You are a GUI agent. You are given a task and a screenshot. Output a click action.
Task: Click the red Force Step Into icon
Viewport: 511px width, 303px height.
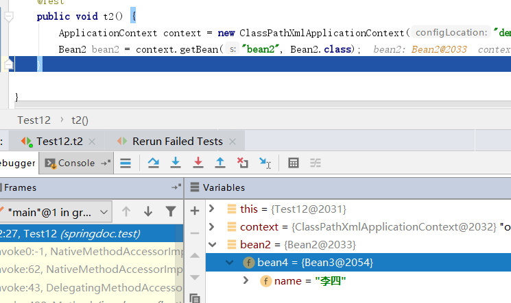[x=198, y=163]
